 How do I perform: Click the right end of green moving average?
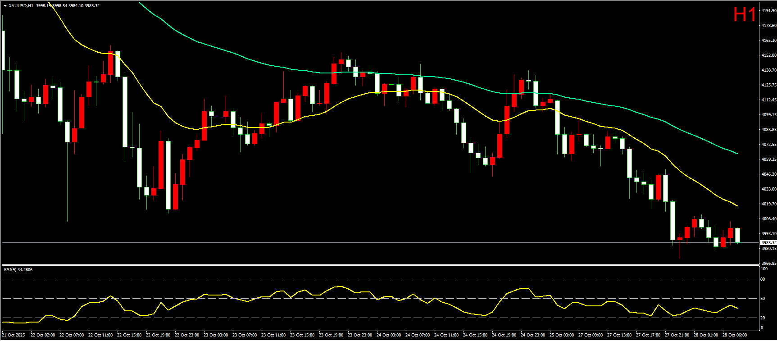pos(736,153)
